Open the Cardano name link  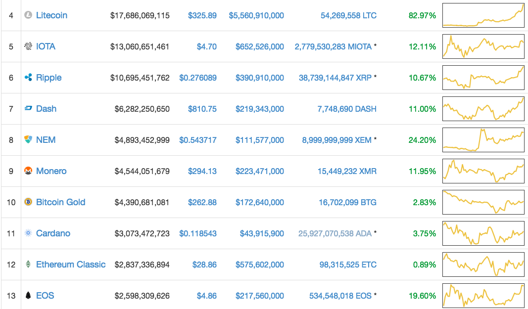(x=53, y=233)
